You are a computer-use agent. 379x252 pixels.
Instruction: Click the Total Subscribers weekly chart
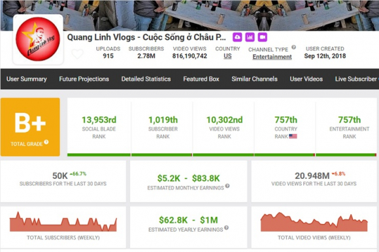pos(63,221)
